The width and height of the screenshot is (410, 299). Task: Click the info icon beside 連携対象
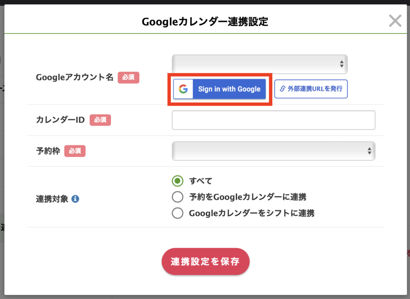pos(75,199)
